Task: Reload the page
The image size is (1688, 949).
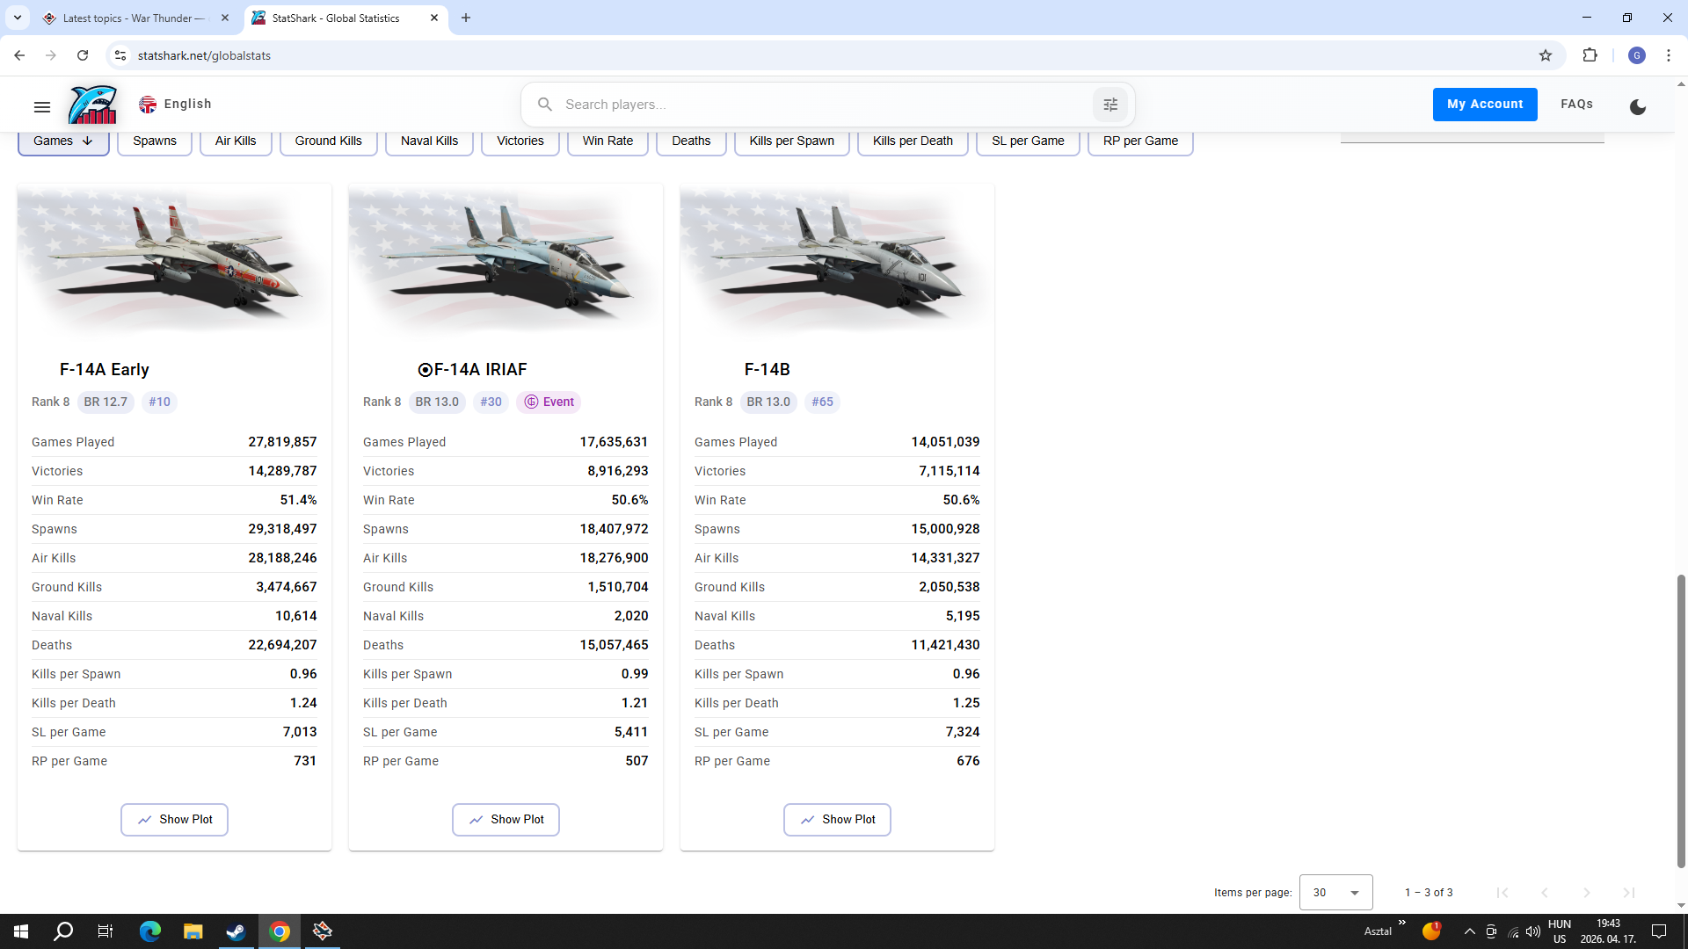Action: coord(83,55)
